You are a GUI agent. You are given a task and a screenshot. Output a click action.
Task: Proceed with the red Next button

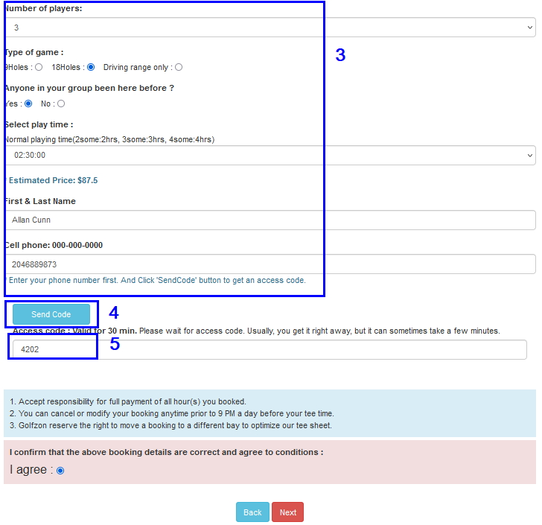point(287,512)
